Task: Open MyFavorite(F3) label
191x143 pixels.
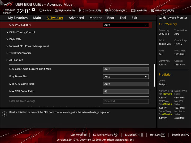Action: click(x=67, y=10)
